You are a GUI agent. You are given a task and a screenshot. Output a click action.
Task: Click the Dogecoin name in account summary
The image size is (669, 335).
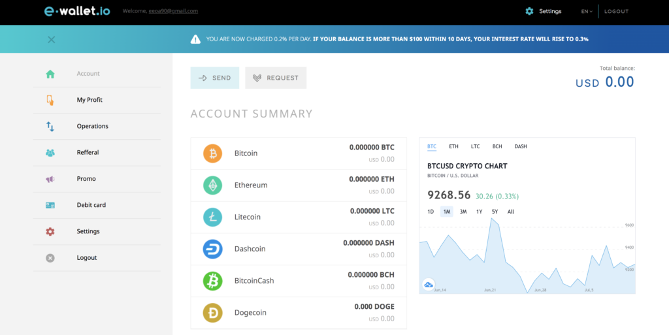pyautogui.click(x=250, y=313)
